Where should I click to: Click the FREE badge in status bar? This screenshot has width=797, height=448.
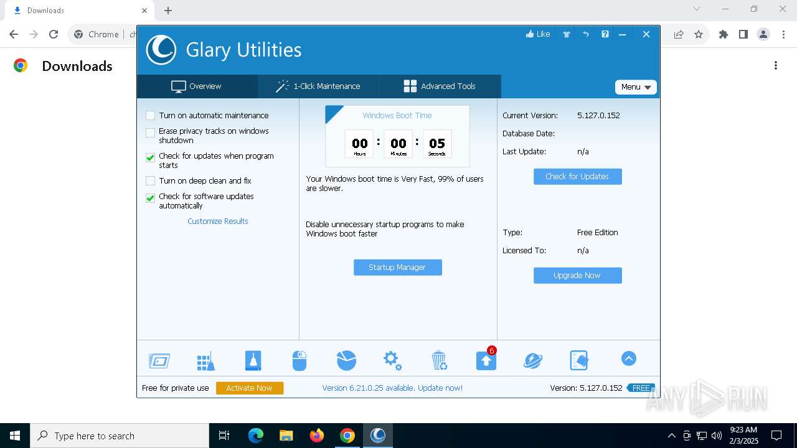point(641,388)
